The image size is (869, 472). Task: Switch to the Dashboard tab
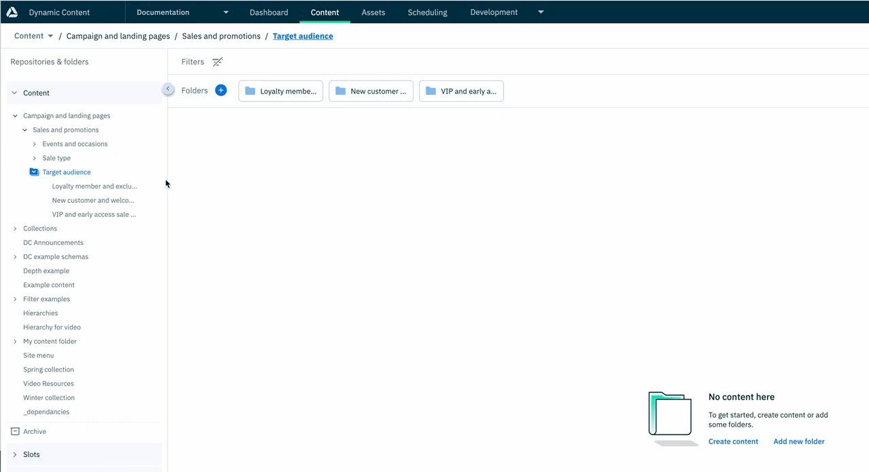[x=269, y=12]
